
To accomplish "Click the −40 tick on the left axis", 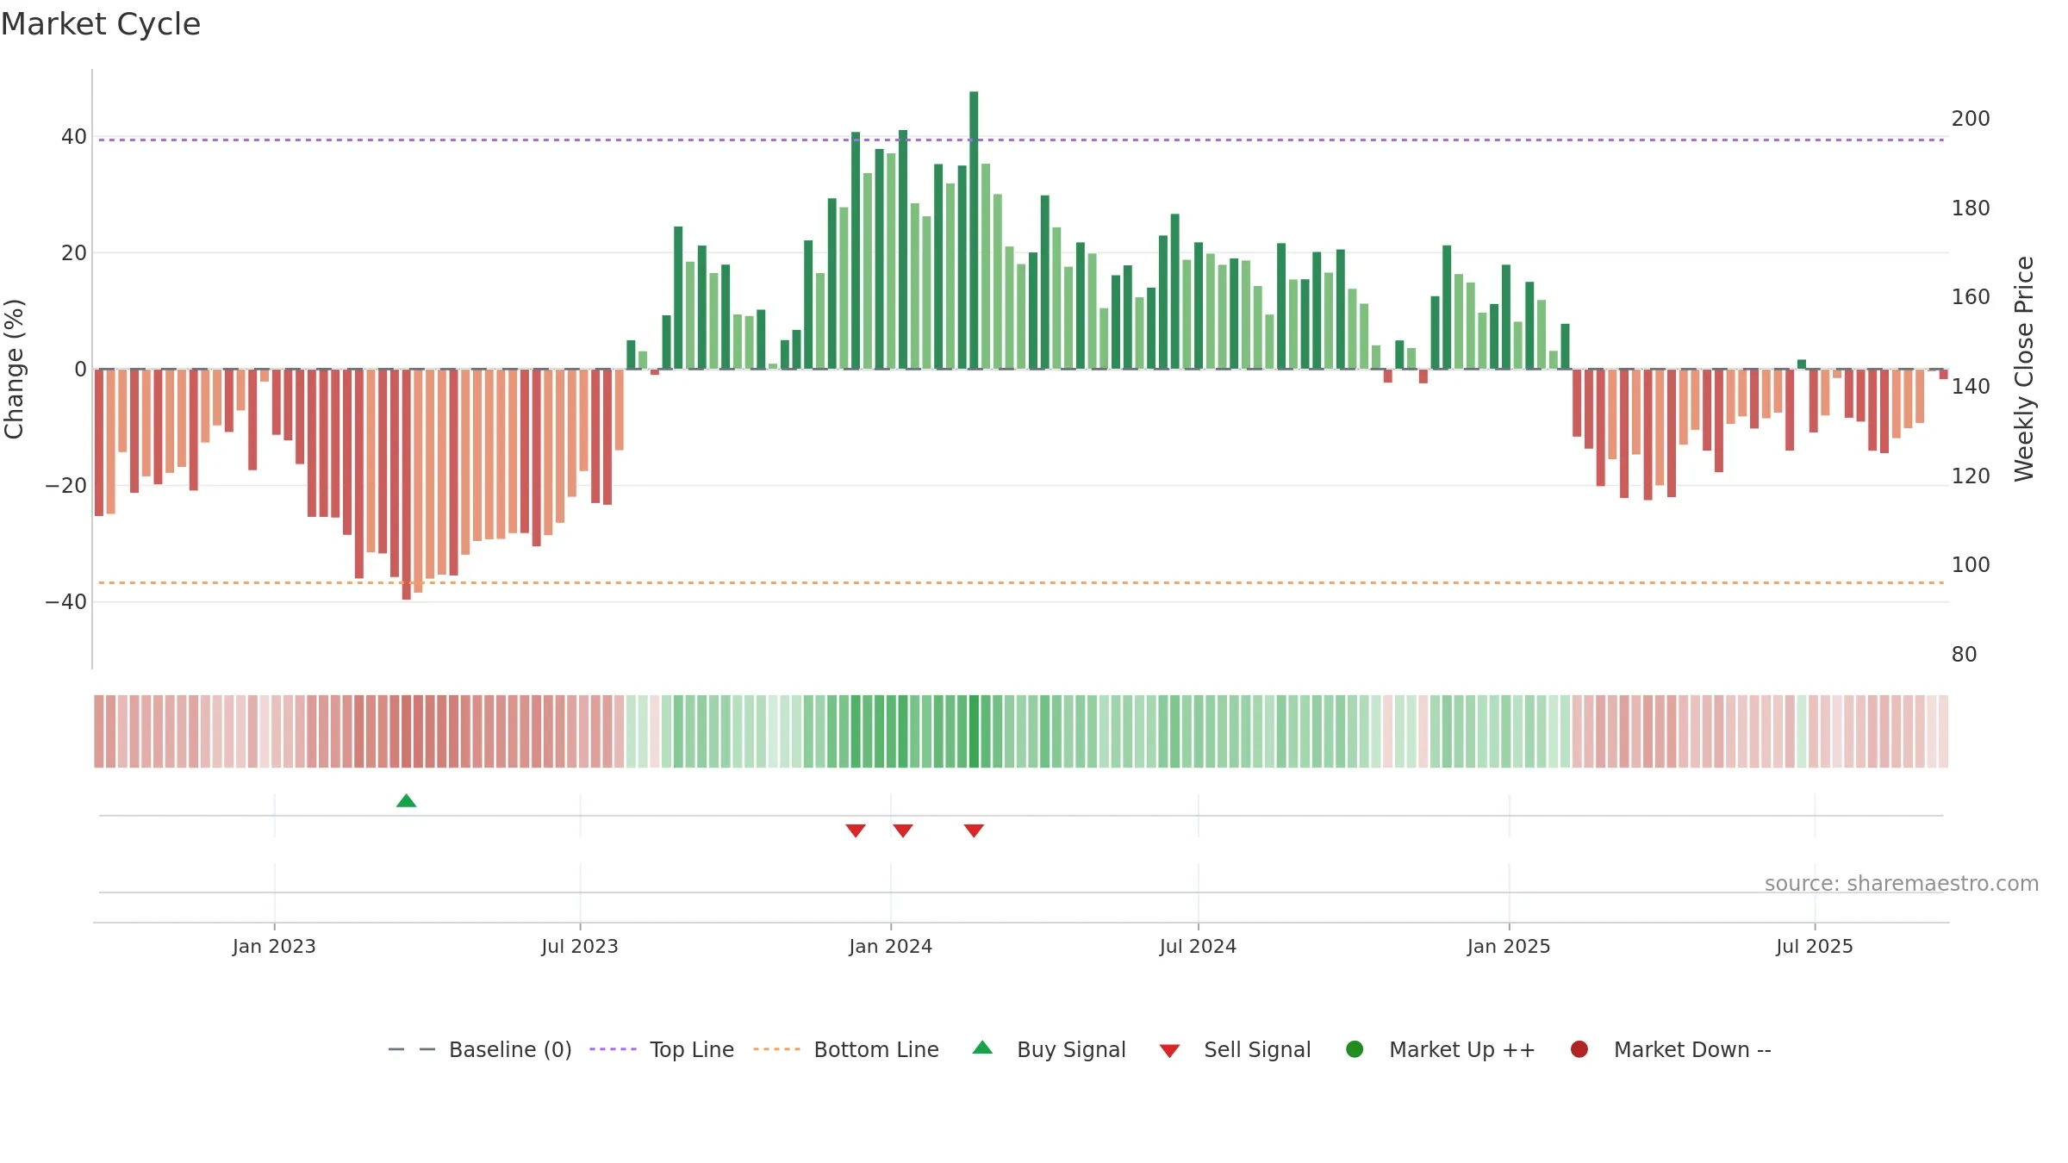I will click(x=66, y=602).
